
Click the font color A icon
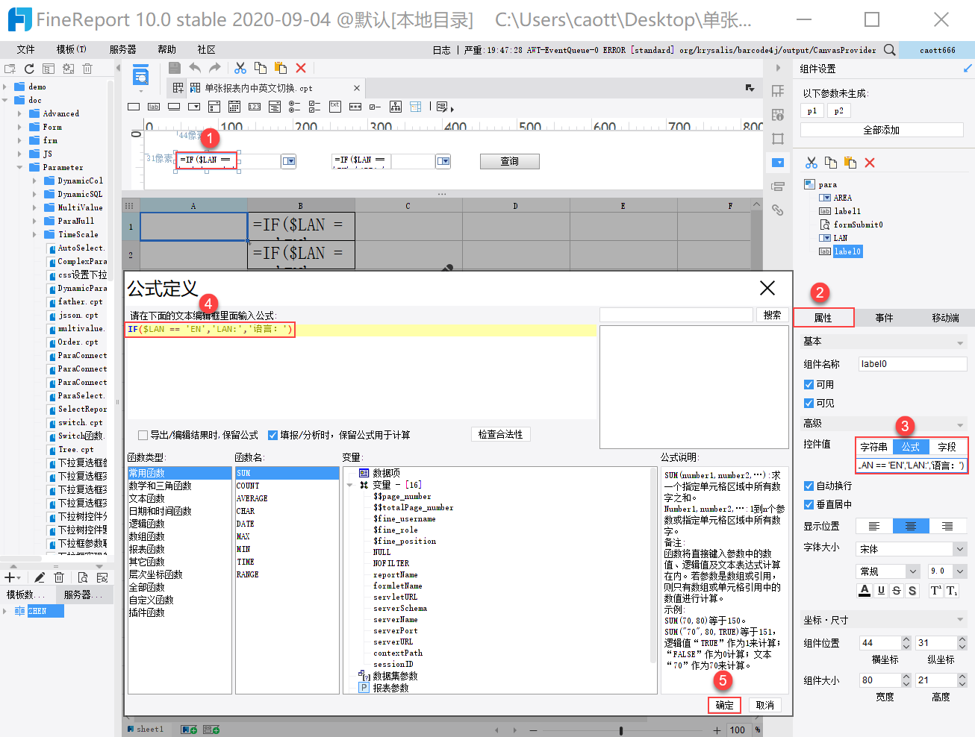(865, 591)
